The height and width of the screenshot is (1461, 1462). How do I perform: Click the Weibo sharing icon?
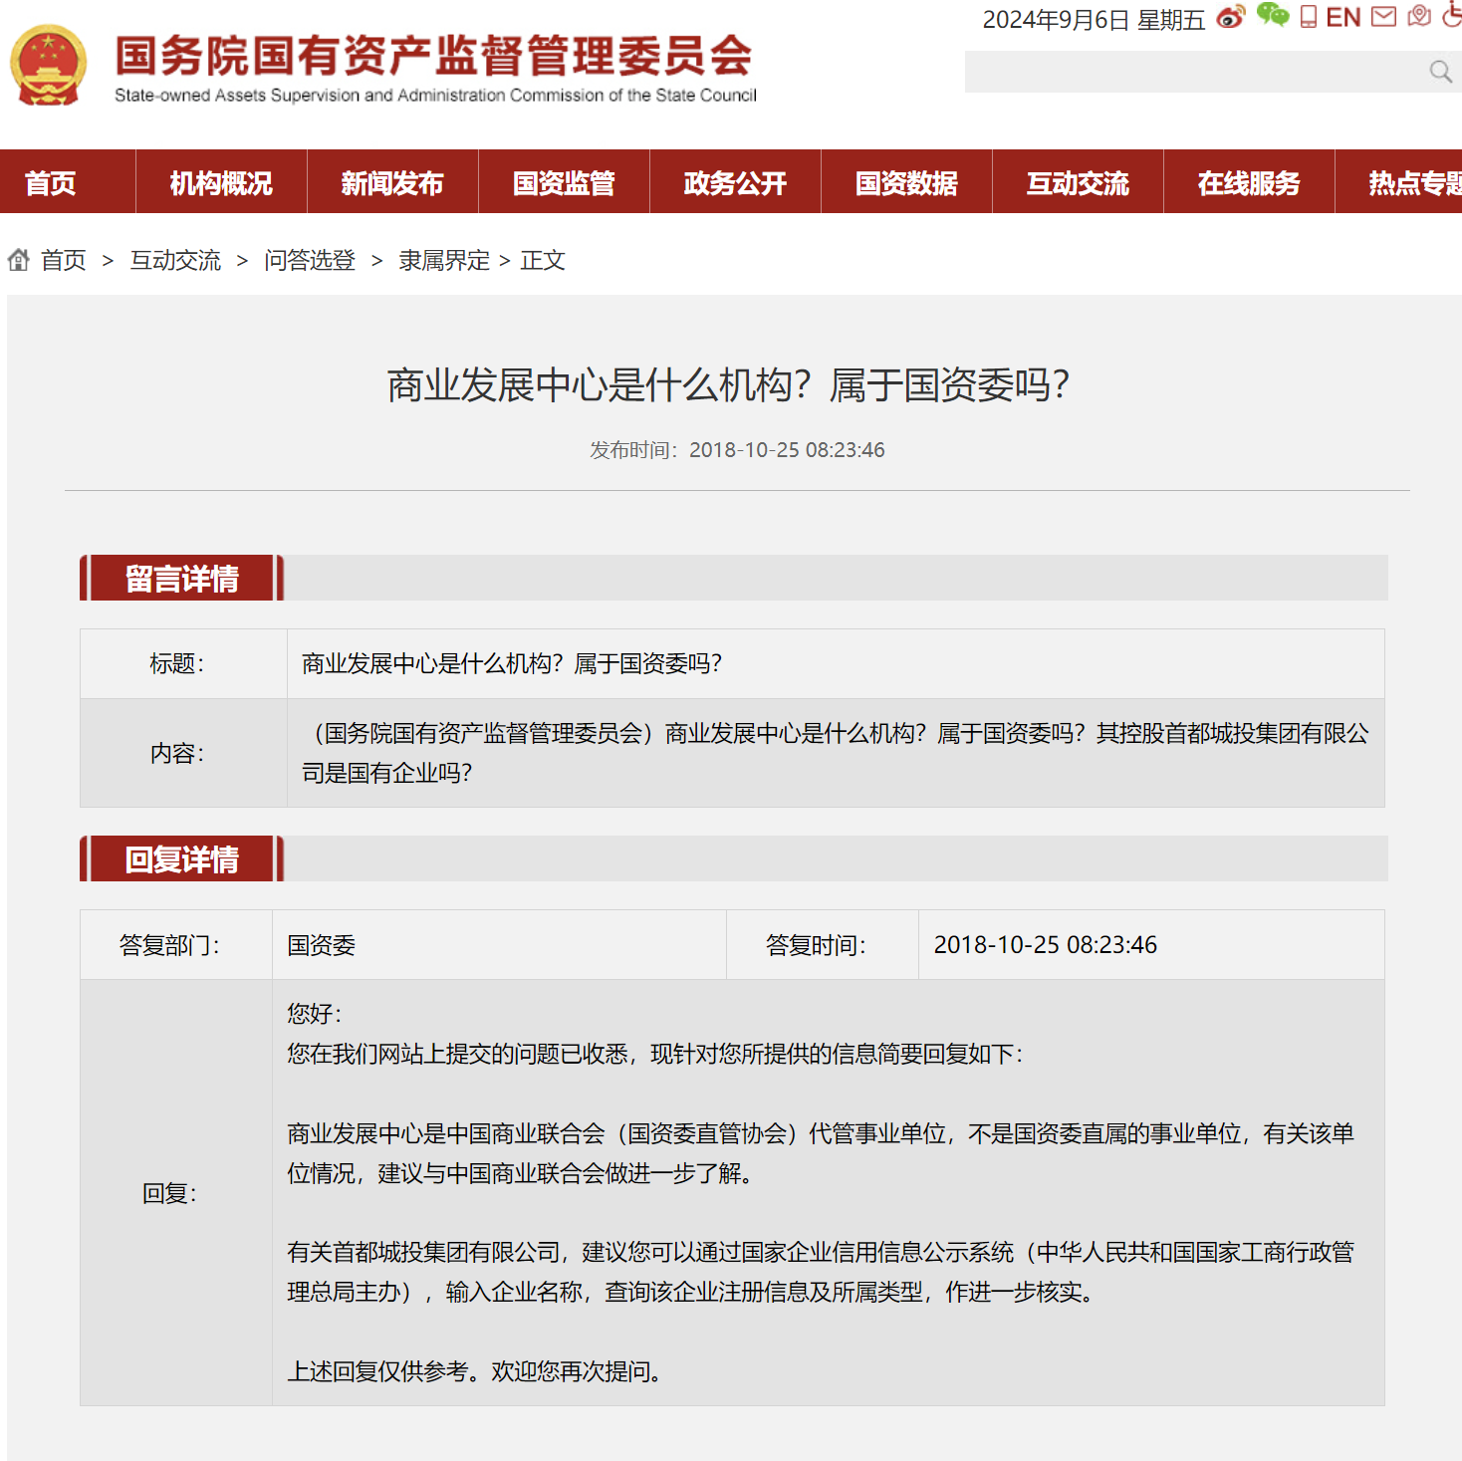1232,17
